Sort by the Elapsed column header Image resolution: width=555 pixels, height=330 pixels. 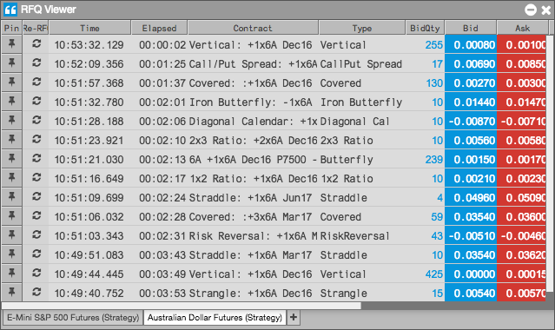tap(159, 28)
